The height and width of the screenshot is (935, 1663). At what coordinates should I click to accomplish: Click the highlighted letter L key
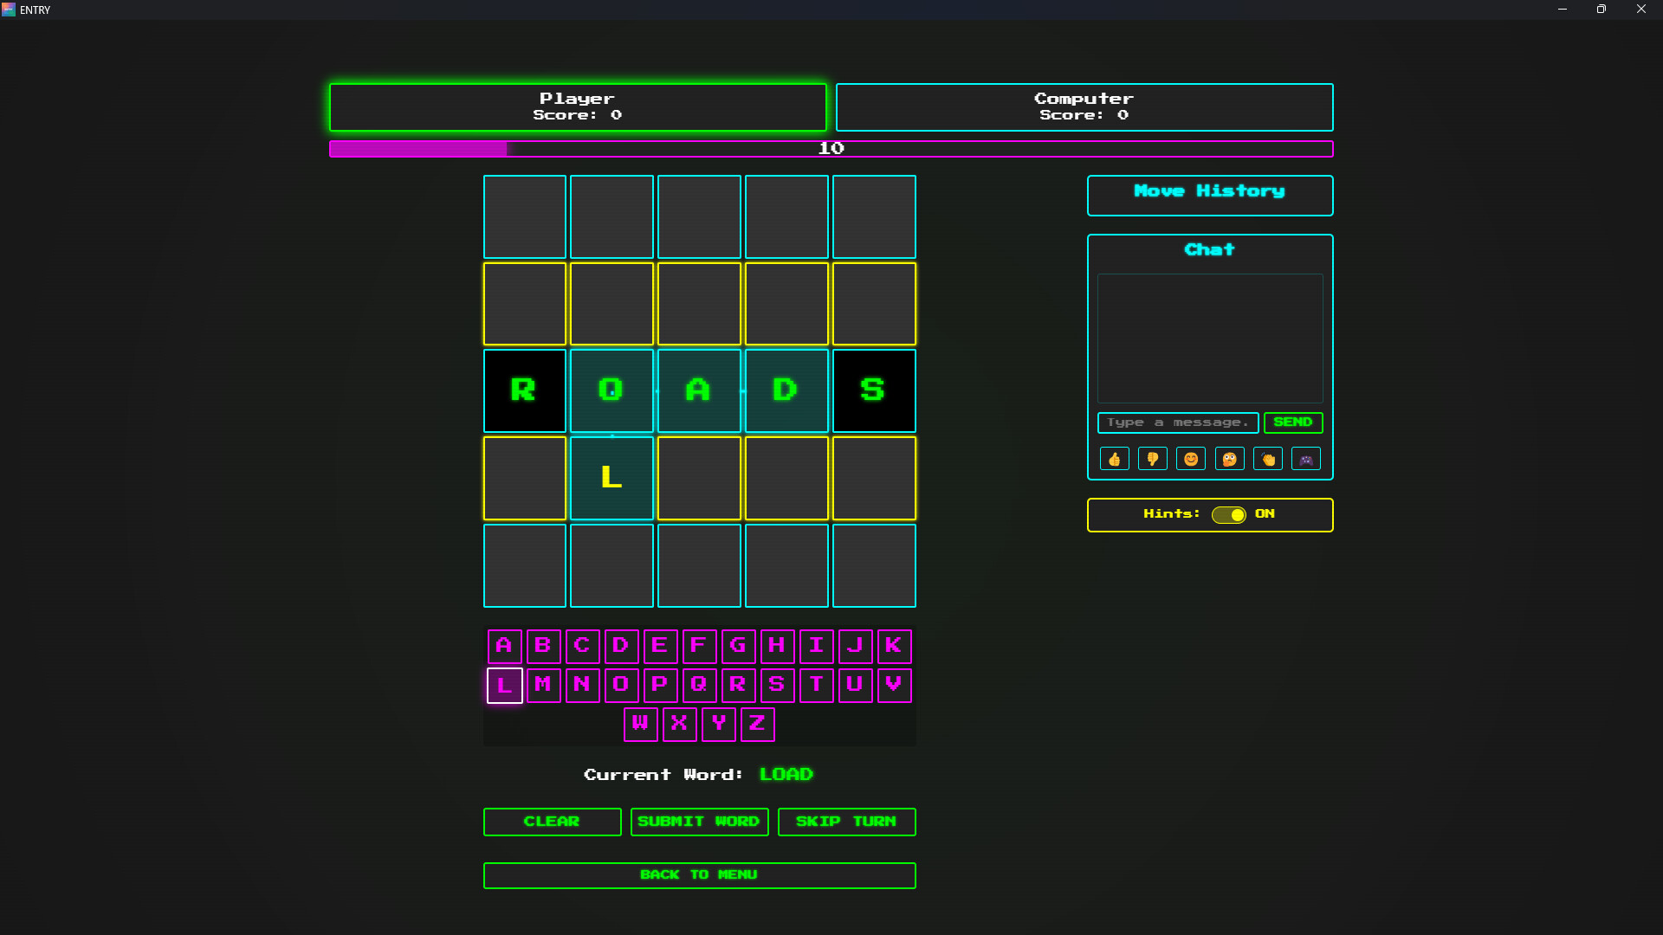click(x=505, y=686)
